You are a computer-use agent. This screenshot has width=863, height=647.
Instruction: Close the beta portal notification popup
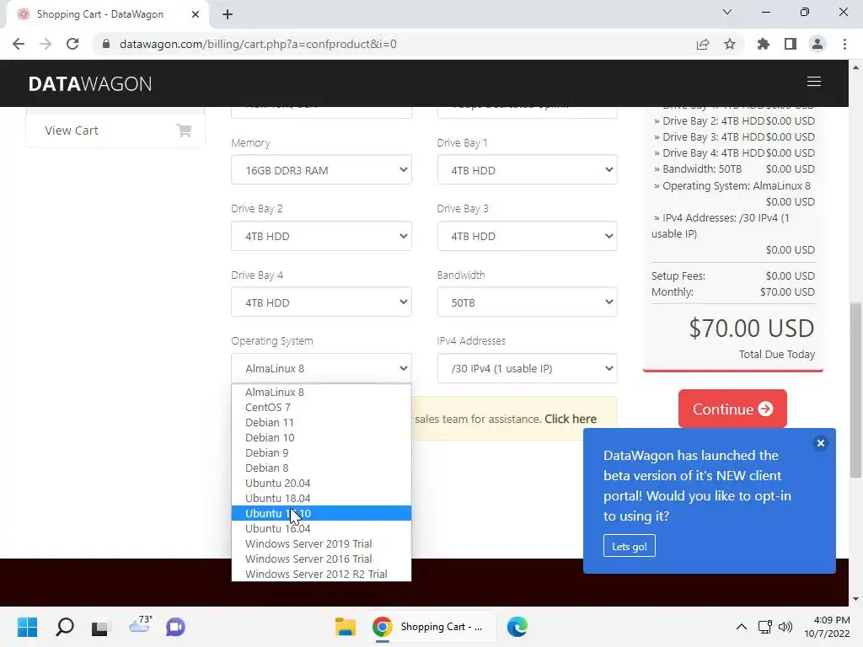pyautogui.click(x=820, y=443)
